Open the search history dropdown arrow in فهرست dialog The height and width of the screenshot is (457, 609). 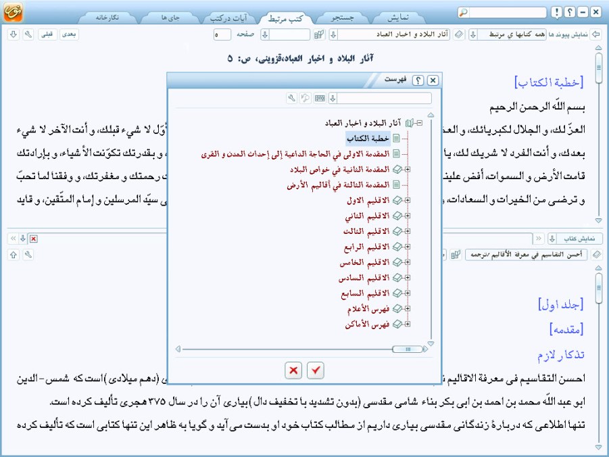333,98
